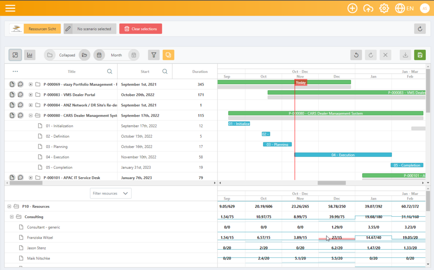The height and width of the screenshot is (270, 434).
Task: Click the Clear selections button
Action: [x=141, y=29]
